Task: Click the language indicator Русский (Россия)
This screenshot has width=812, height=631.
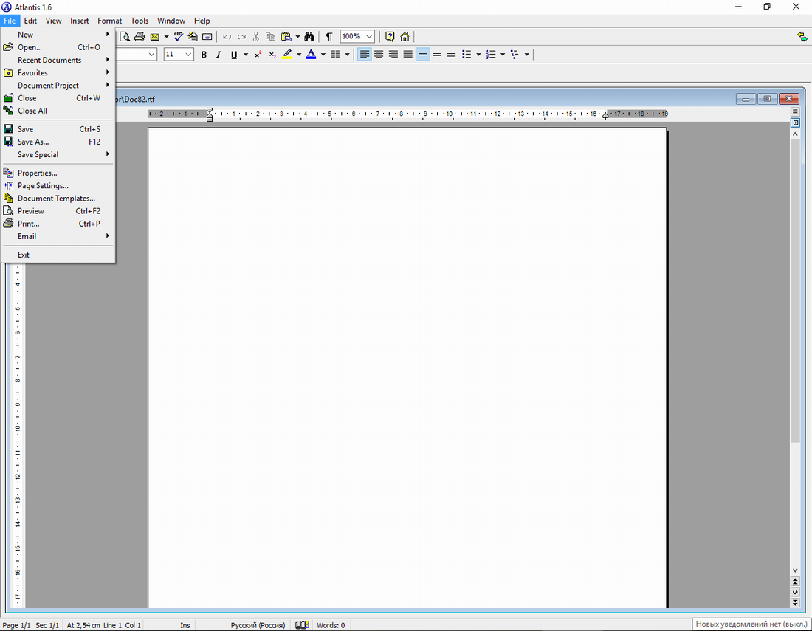Action: [258, 625]
